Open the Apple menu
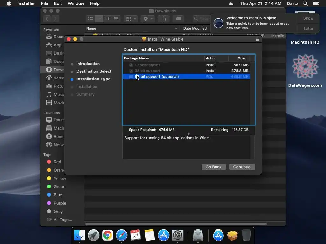Screen dimensions: 326x244 (9, 3)
